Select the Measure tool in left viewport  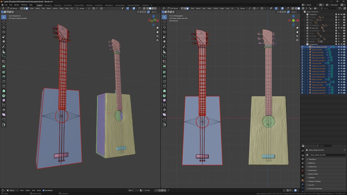click(x=4, y=52)
